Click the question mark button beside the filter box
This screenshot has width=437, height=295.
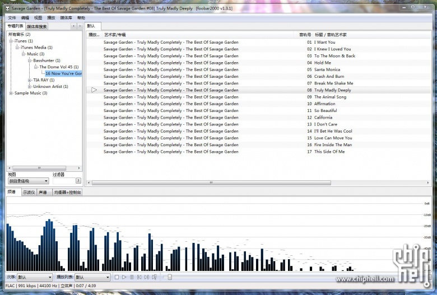tap(78, 181)
